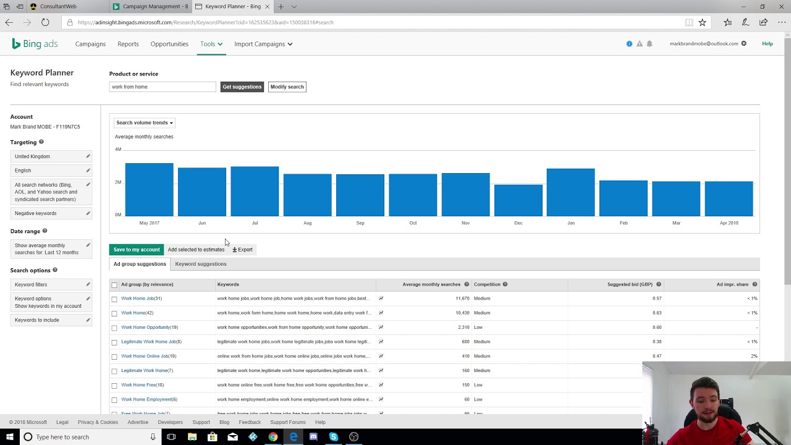Check the Work Home Free(18) row
The image size is (791, 445).
coord(114,386)
